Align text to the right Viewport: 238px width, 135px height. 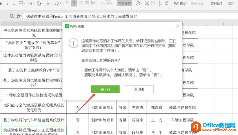click(x=81, y=3)
